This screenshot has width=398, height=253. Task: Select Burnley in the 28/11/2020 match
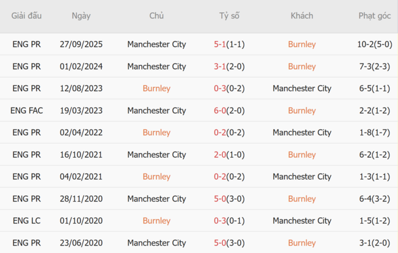tap(302, 199)
